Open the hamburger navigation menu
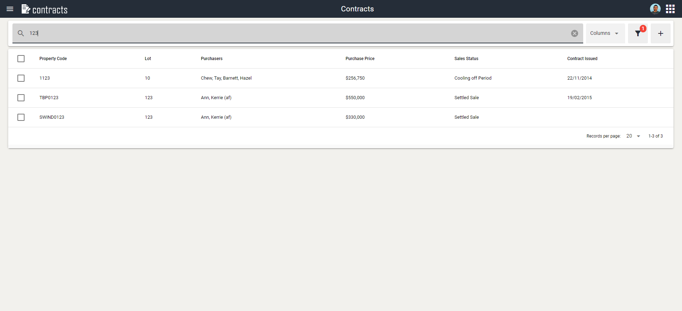The image size is (682, 311). point(10,9)
